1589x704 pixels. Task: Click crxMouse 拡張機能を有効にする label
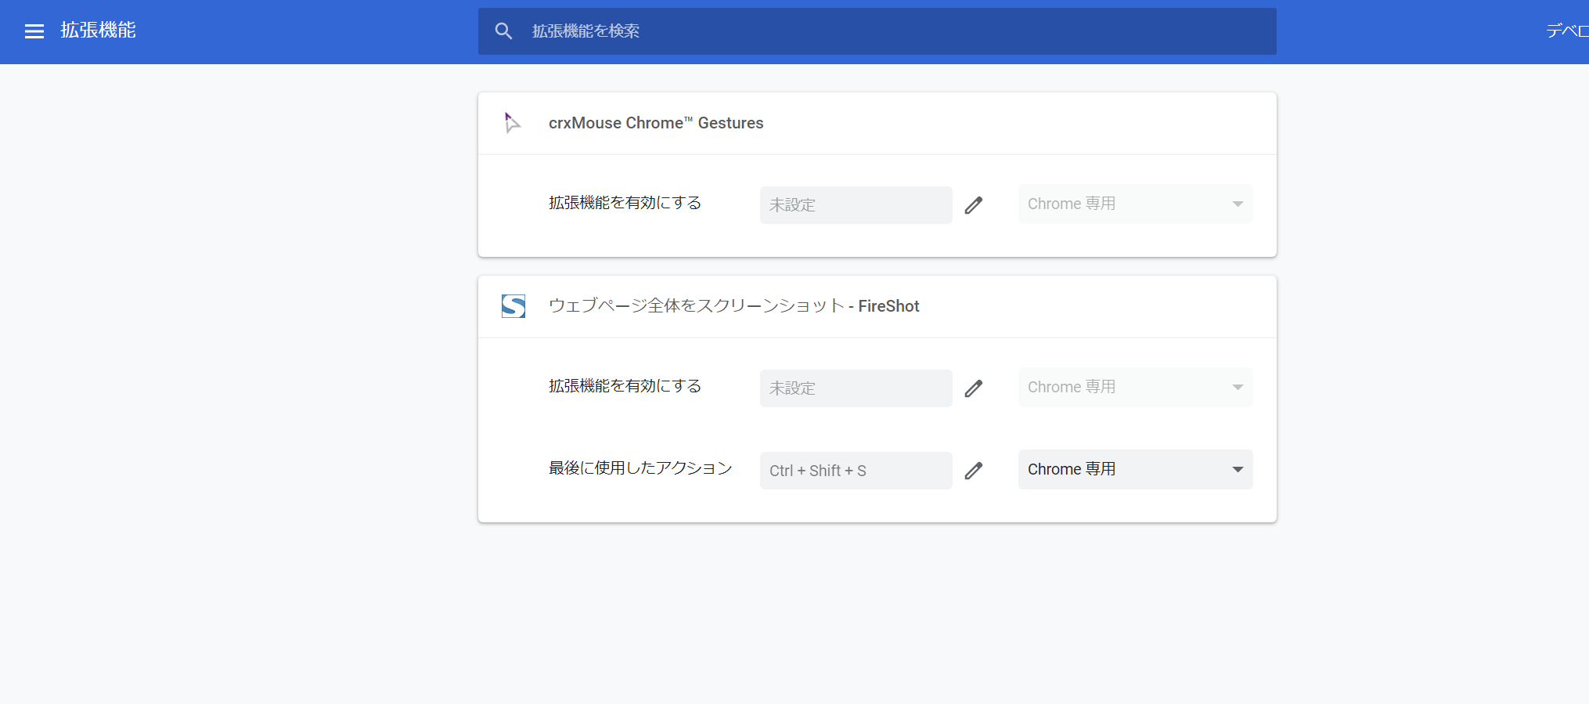(x=625, y=203)
